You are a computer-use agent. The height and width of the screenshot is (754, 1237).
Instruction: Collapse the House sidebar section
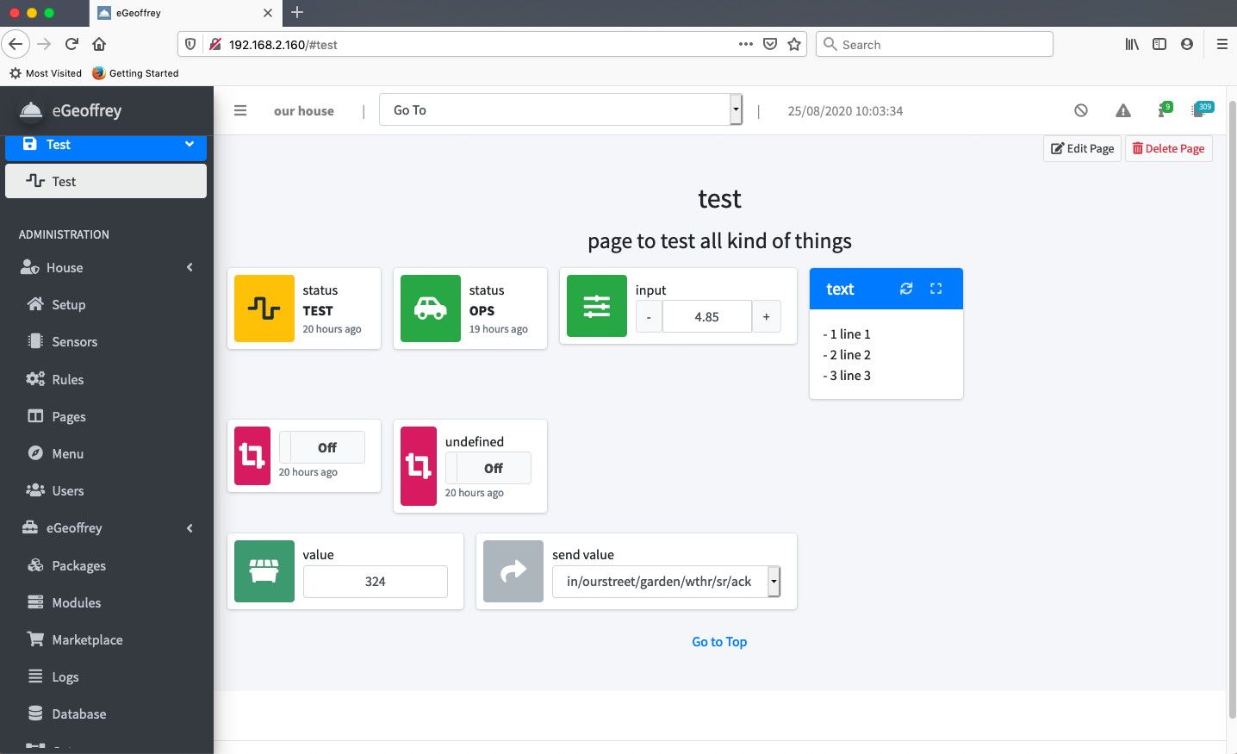[x=106, y=267]
